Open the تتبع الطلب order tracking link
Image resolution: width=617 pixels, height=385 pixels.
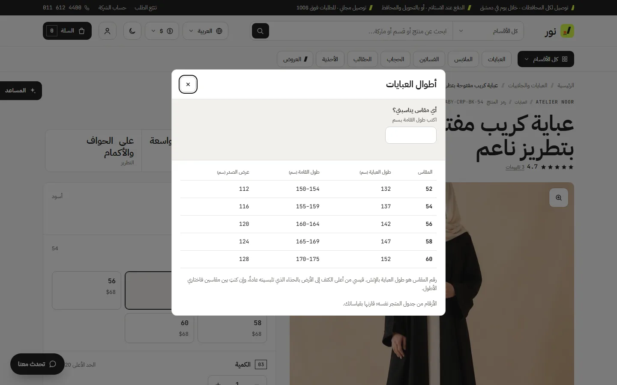146,8
